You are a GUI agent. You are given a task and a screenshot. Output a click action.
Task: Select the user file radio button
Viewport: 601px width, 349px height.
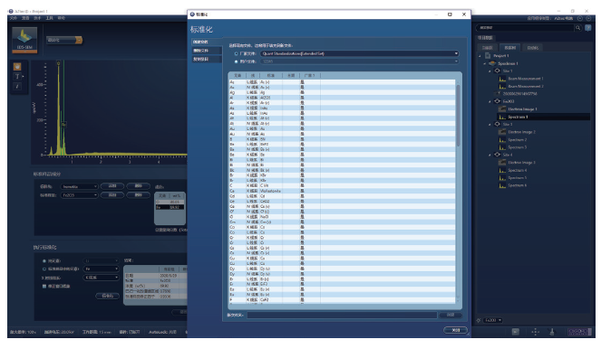tap(236, 61)
